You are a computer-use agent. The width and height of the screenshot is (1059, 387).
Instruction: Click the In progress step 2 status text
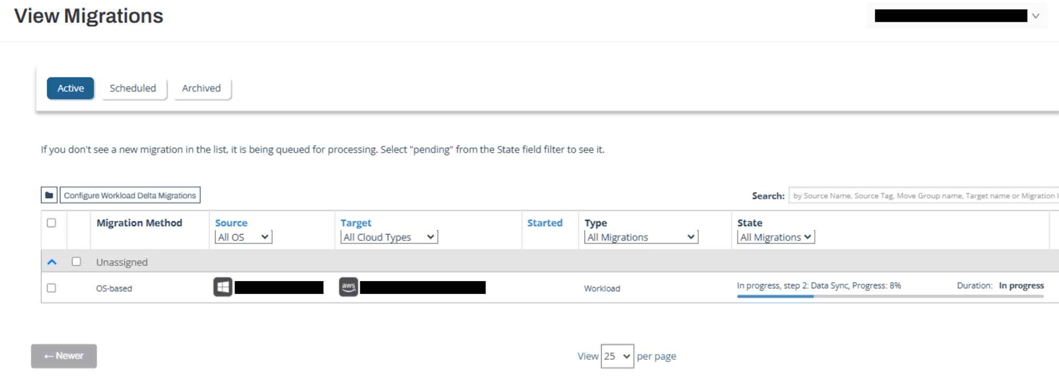coord(819,285)
